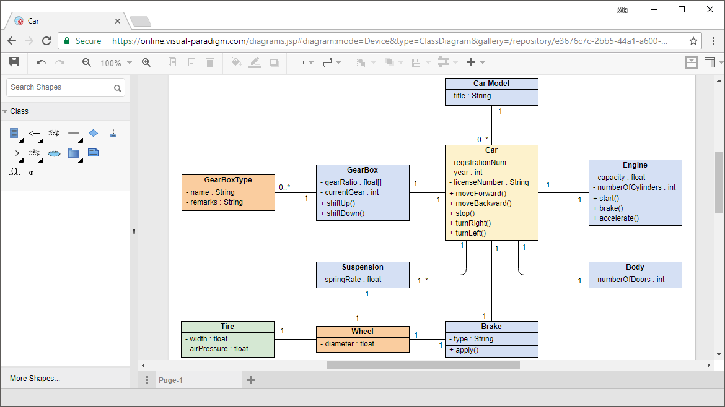
Task: Toggle the Shadow icon in the toolbar
Action: pos(274,62)
